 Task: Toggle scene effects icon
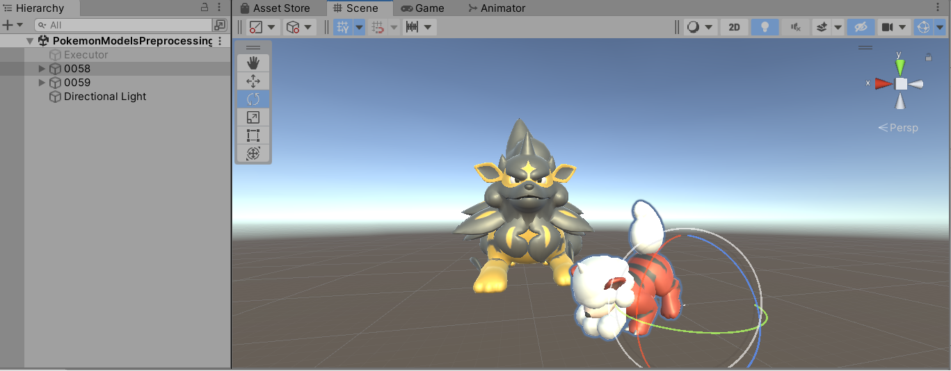(822, 27)
